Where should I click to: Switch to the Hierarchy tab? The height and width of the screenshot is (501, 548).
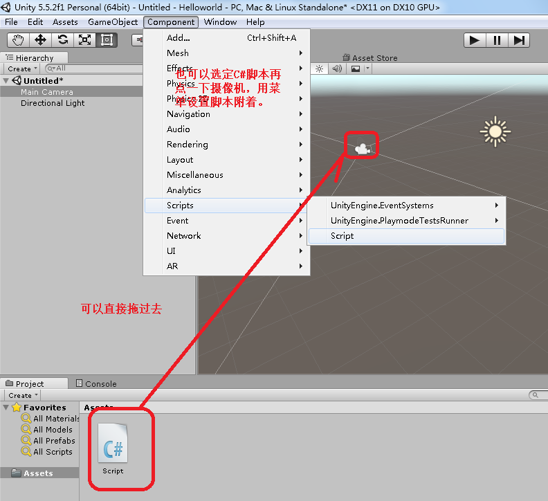pos(34,57)
